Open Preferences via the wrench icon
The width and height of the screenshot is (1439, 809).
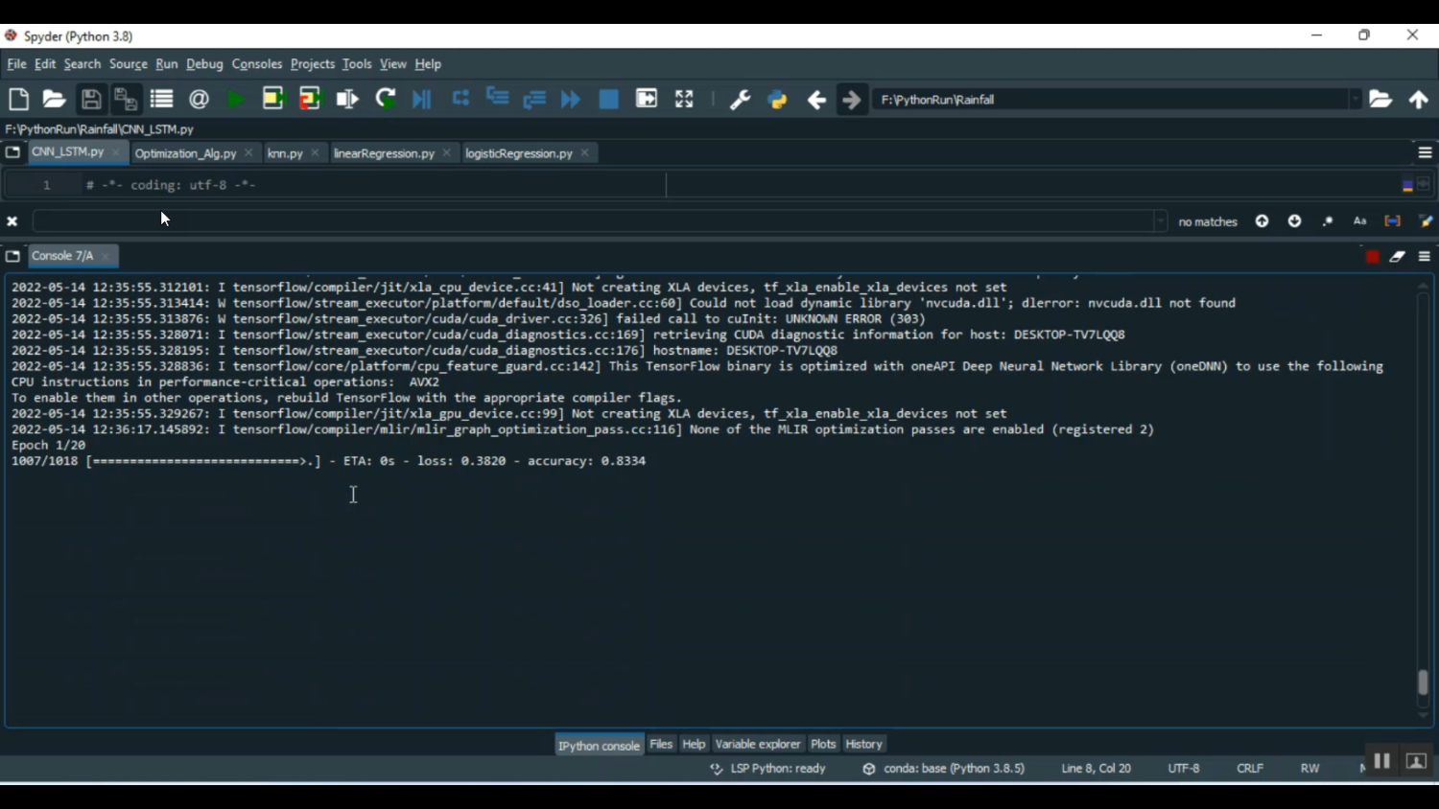[x=740, y=100]
